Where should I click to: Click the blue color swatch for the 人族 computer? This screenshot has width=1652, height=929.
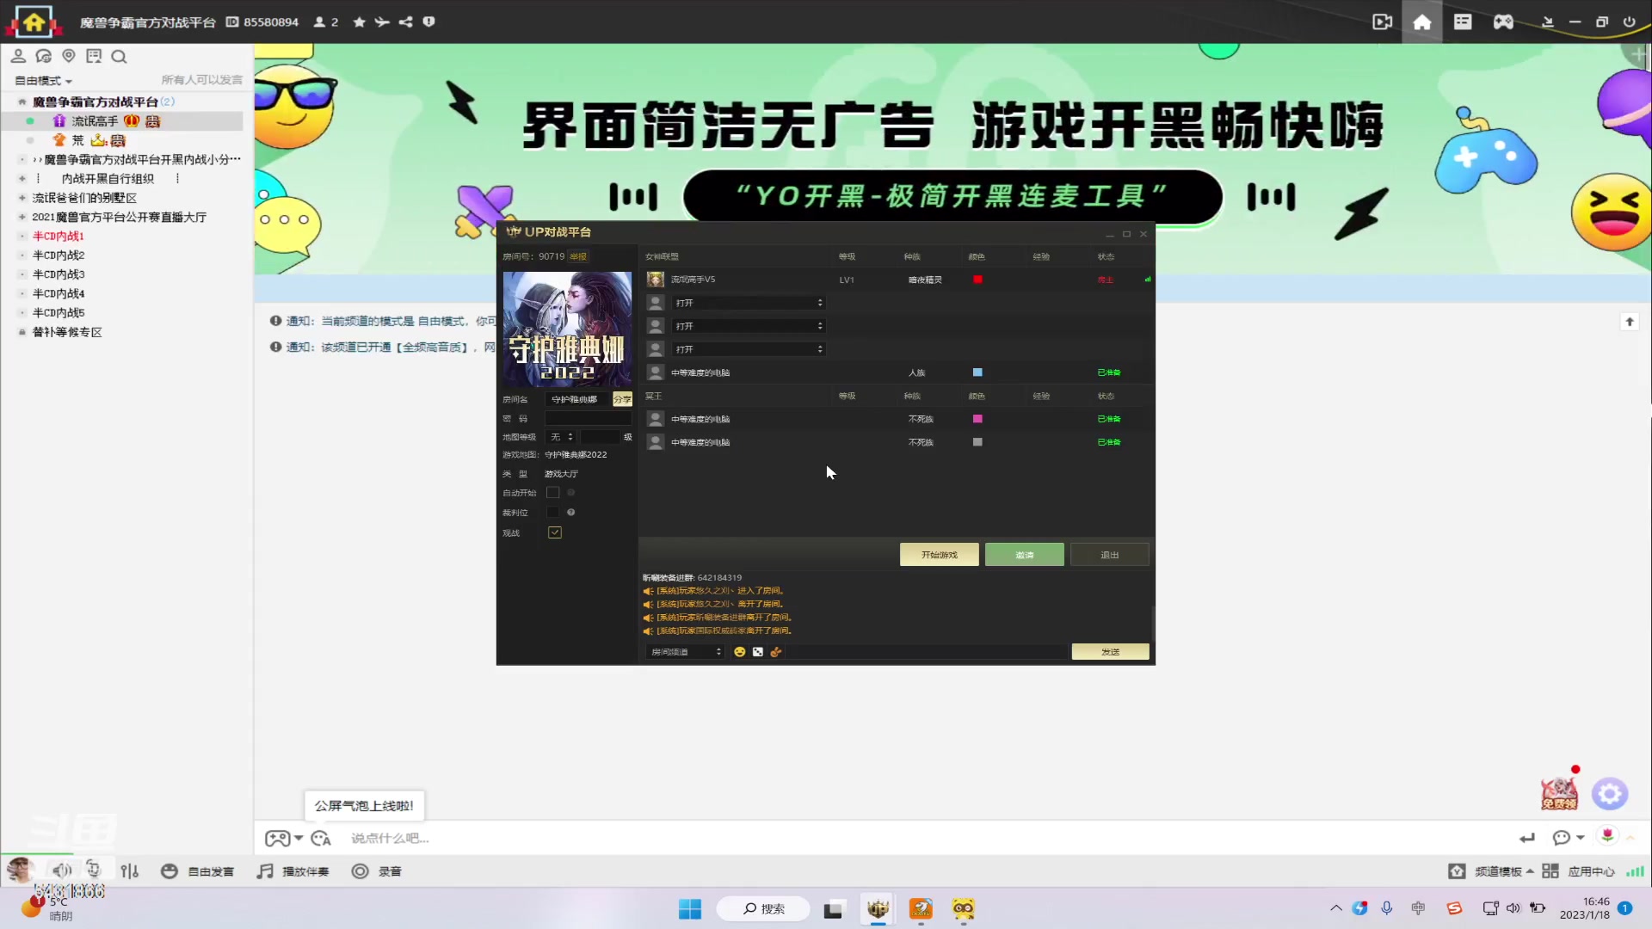pyautogui.click(x=977, y=372)
